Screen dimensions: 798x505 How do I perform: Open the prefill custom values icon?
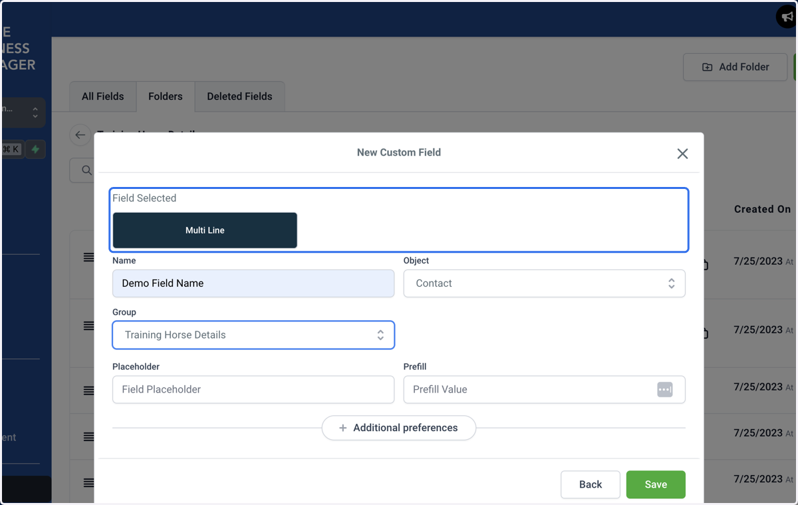point(665,390)
